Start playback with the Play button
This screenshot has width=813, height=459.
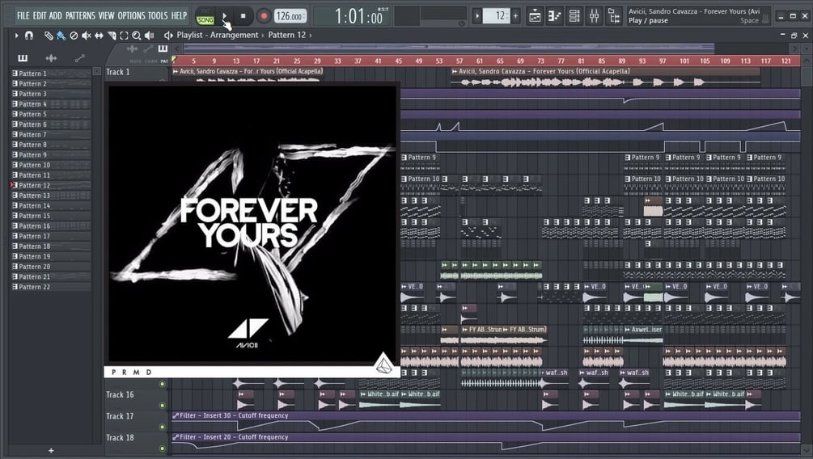pos(225,16)
